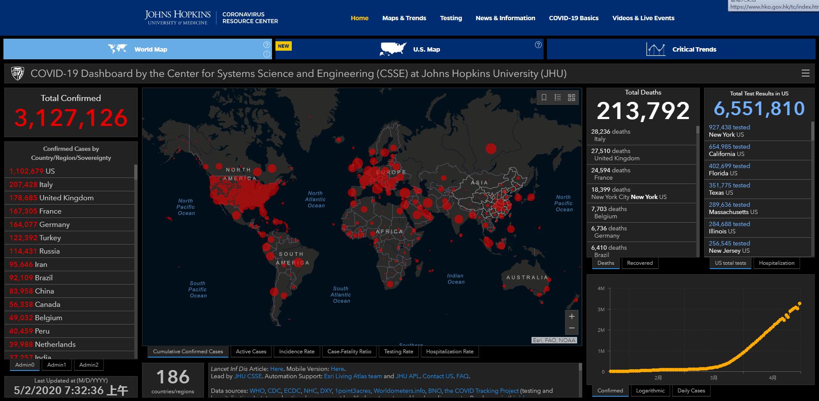Open the basemap gallery grid icon

572,98
